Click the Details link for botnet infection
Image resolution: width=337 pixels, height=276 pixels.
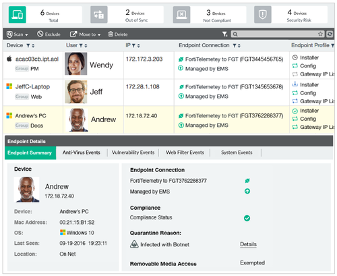click(248, 244)
